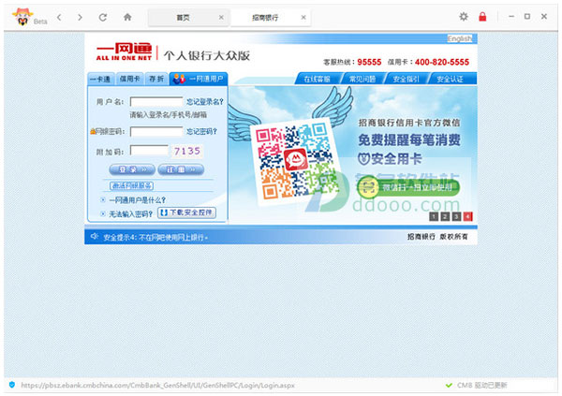Open 无法输入密码? help link
This screenshot has width=562, height=396.
131,214
